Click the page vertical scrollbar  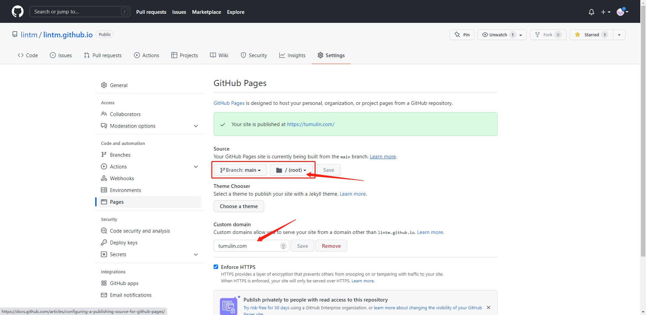(x=643, y=131)
